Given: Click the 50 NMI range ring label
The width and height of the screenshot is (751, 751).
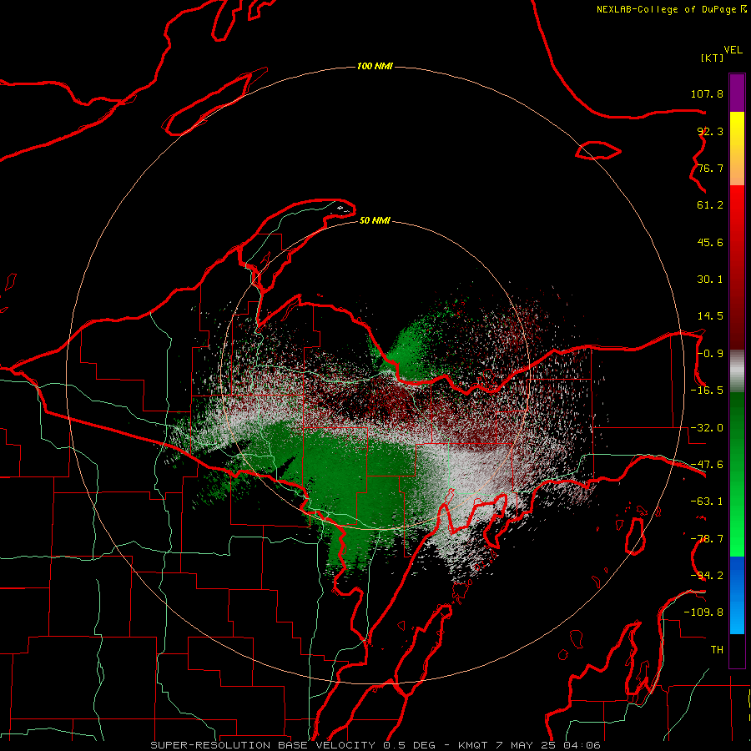Looking at the screenshot, I should pos(375,220).
